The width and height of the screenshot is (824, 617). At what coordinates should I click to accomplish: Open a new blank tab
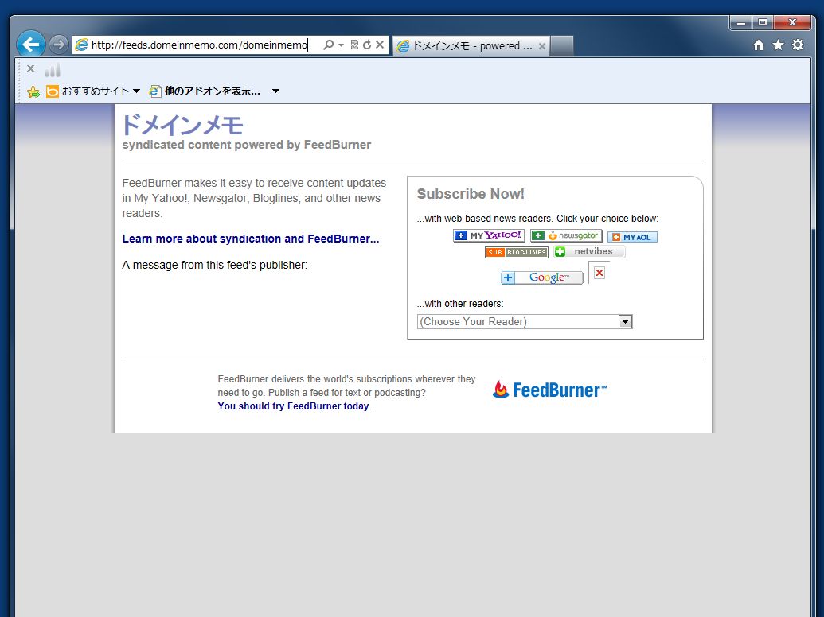(x=562, y=46)
